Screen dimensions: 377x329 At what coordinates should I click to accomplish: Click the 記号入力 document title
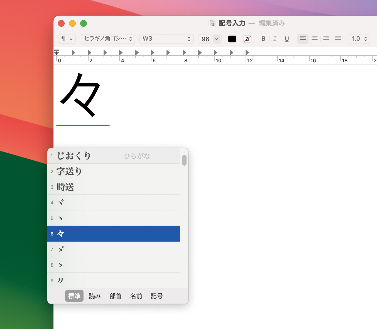[x=232, y=23]
